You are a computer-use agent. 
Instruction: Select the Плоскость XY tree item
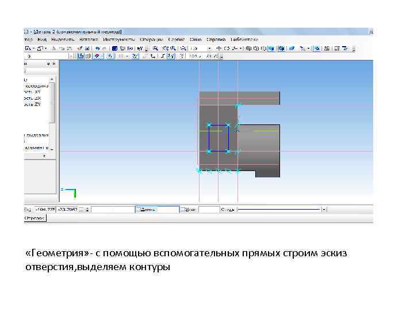click(32, 92)
